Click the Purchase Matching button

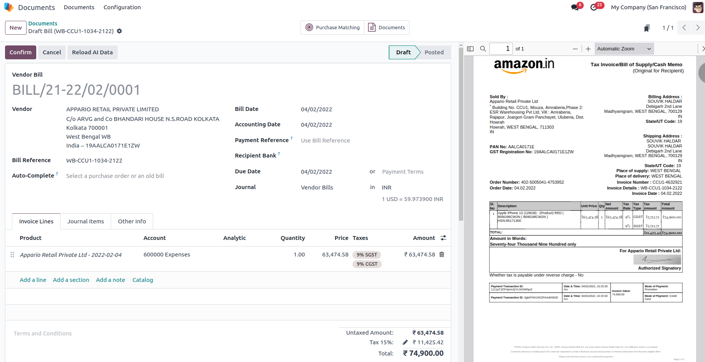click(332, 28)
